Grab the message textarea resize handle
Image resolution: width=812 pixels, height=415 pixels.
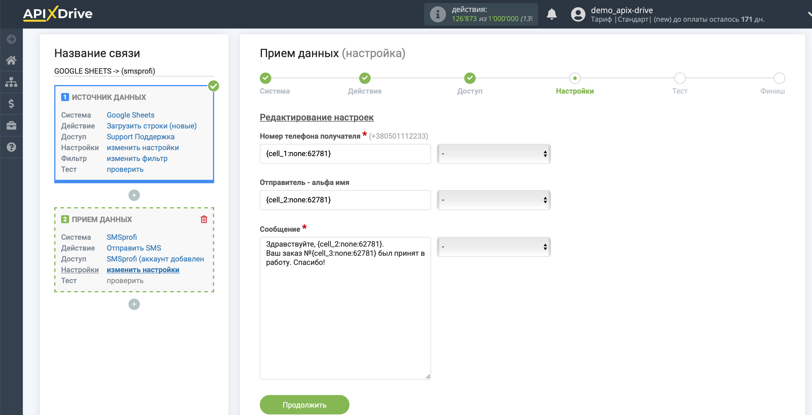coord(428,376)
